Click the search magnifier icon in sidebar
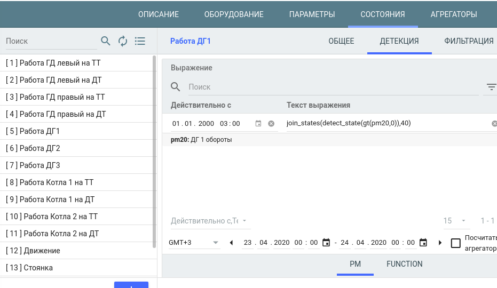 click(106, 41)
